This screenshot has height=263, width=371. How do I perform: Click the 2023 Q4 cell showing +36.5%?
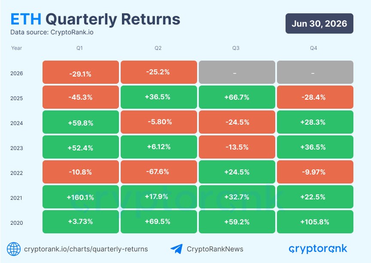point(315,147)
